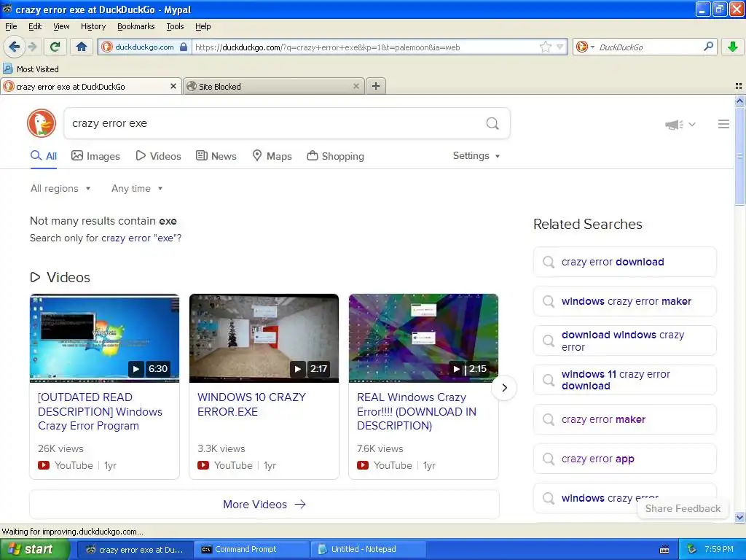Close the Site Blocked tab

(356, 86)
